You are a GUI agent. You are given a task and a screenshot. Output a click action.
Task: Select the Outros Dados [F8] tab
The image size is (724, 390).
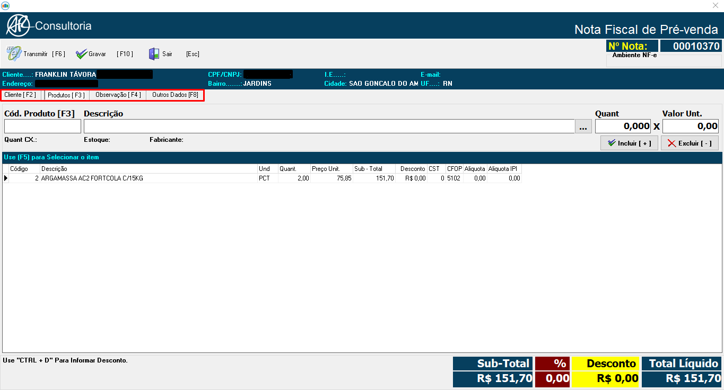click(x=175, y=95)
